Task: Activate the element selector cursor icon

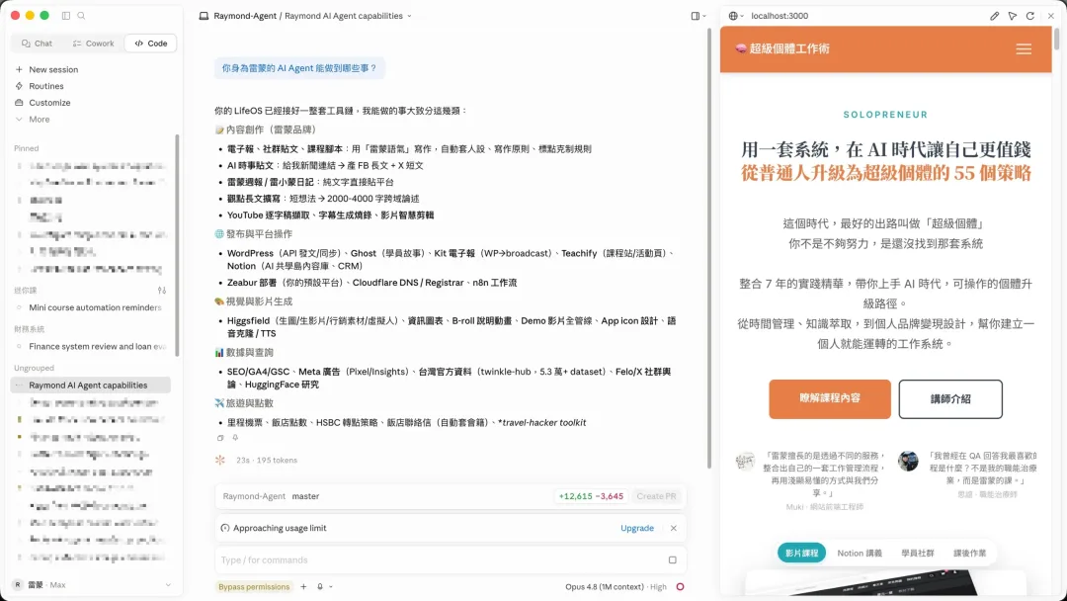Action: point(1013,16)
